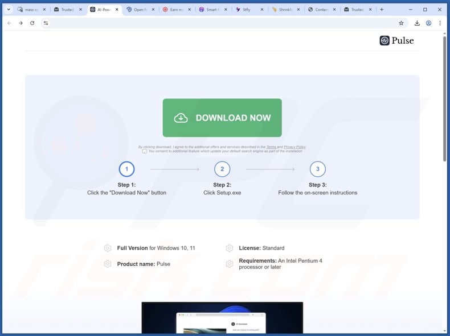Image resolution: width=450 pixels, height=336 pixels.
Task: Open the browser downloads icon
Action: 417,23
